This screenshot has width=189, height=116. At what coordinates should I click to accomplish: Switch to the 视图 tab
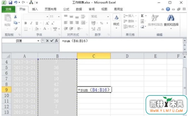click(x=104, y=9)
